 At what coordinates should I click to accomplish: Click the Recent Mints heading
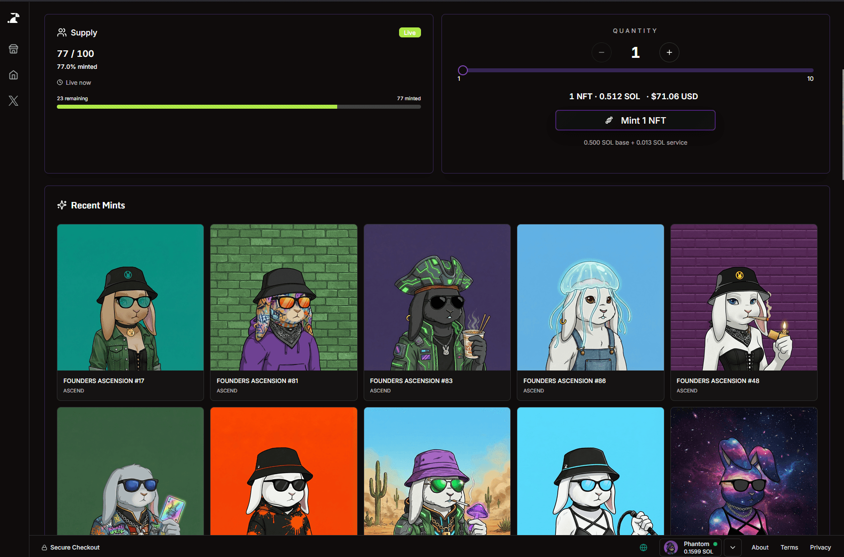point(98,205)
